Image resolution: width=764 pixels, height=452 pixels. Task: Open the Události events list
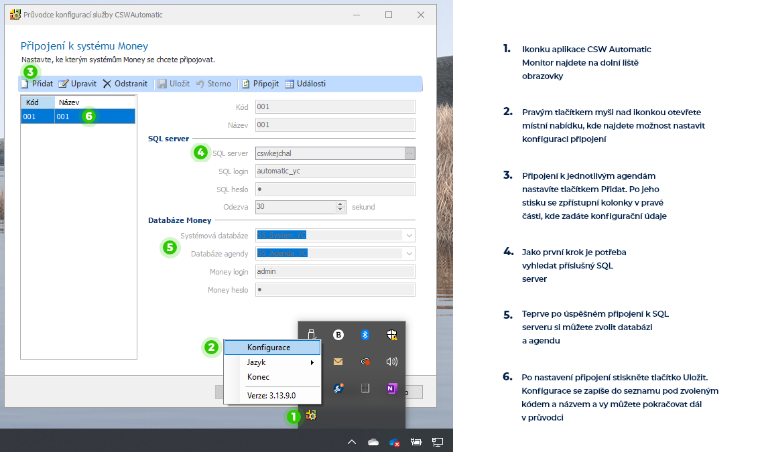coord(306,84)
